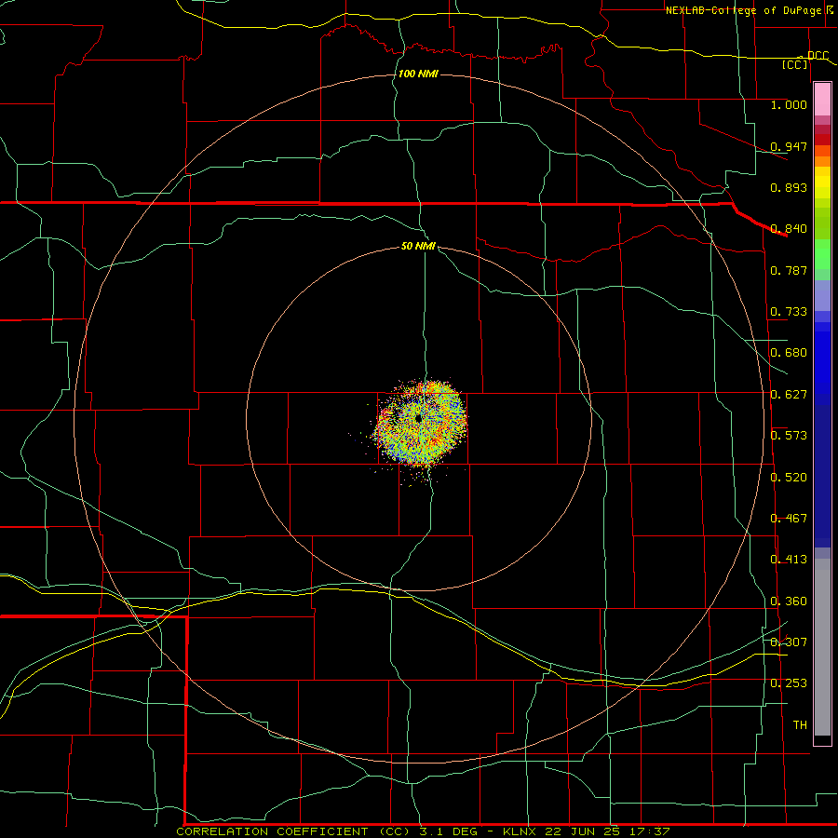This screenshot has width=838, height=838.
Task: Click the 0.360 scale value
Action: [789, 601]
